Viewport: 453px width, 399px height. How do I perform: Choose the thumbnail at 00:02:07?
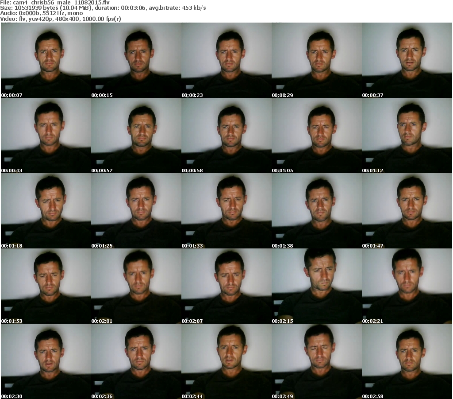click(226, 286)
